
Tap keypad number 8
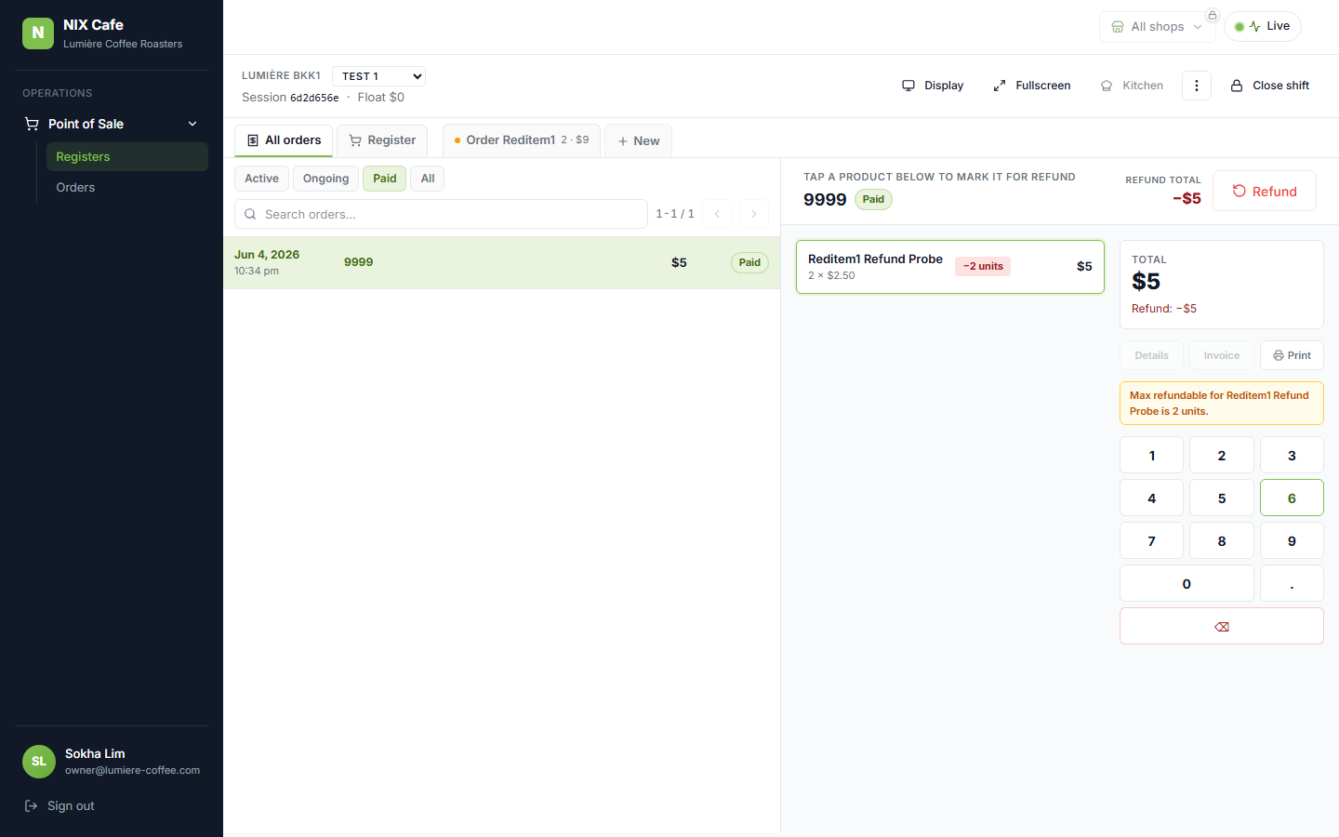(x=1222, y=540)
